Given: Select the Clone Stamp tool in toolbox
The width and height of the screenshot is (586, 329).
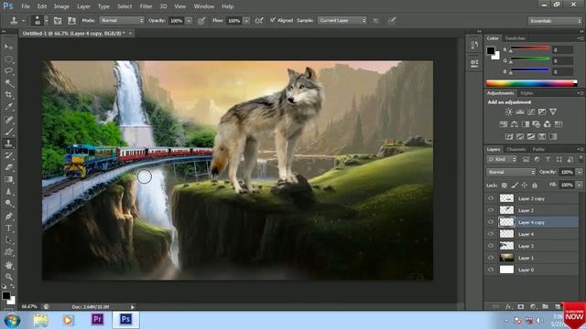Looking at the screenshot, I should (x=8, y=143).
